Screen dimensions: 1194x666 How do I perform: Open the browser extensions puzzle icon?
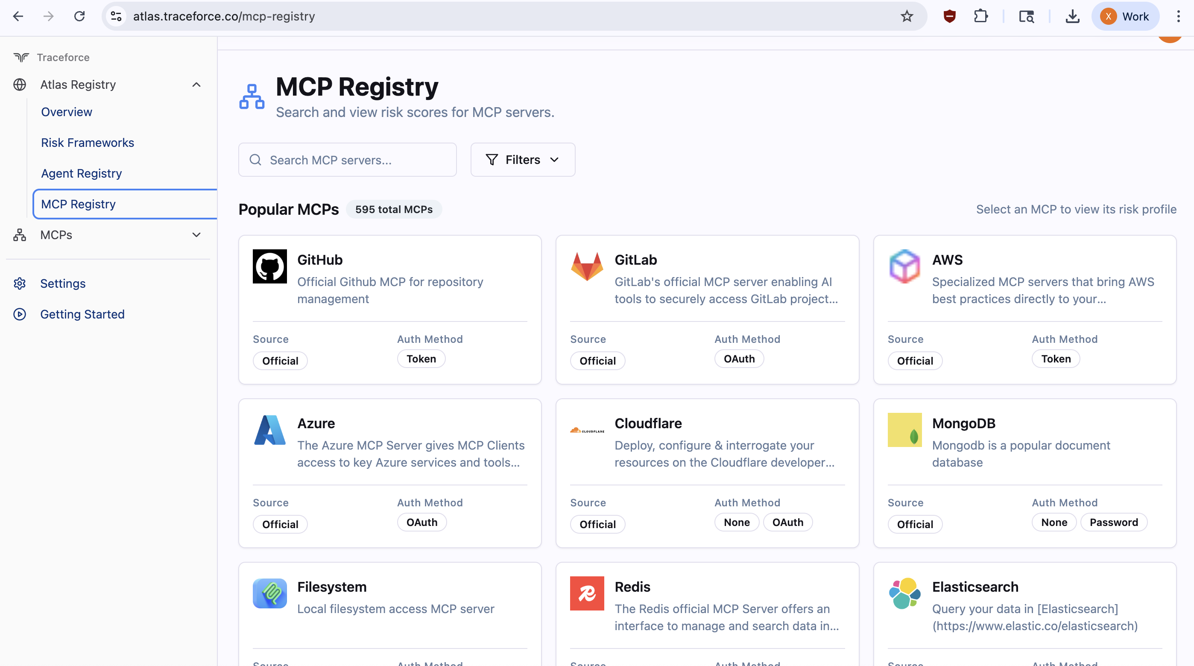[x=980, y=16]
